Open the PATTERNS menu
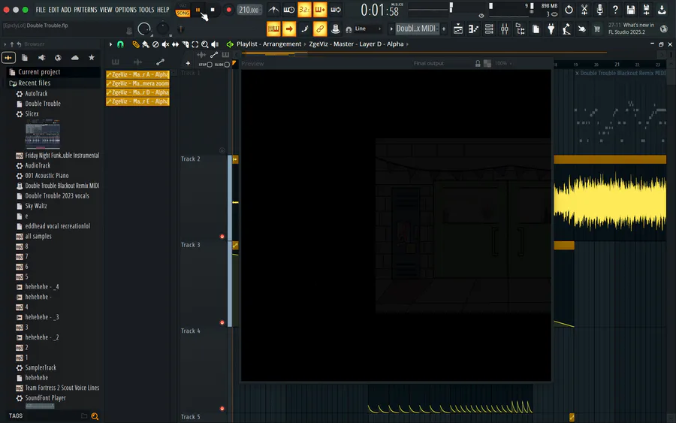 [x=86, y=10]
